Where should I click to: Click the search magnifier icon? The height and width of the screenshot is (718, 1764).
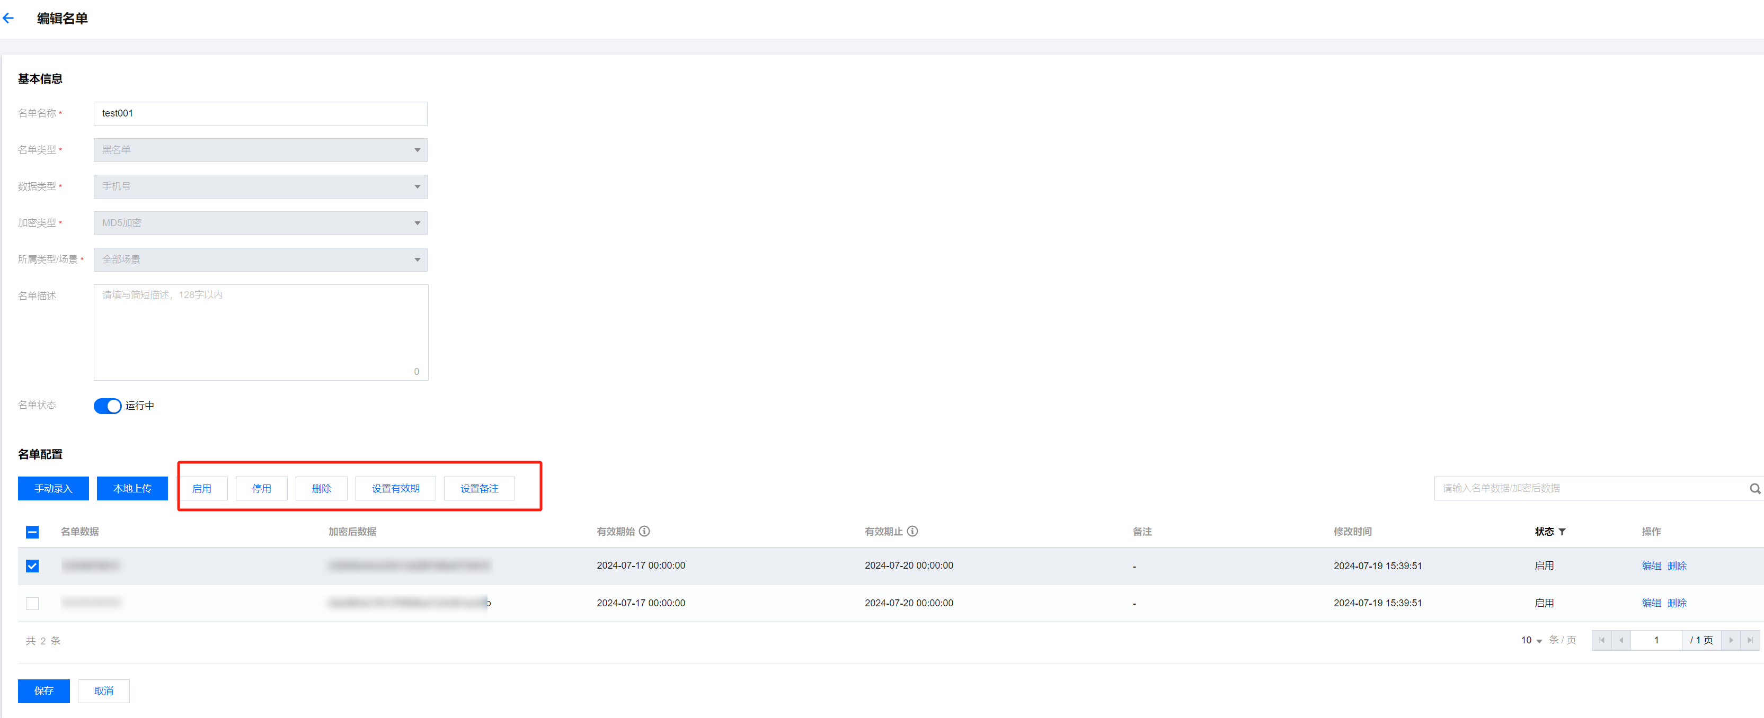[1754, 489]
